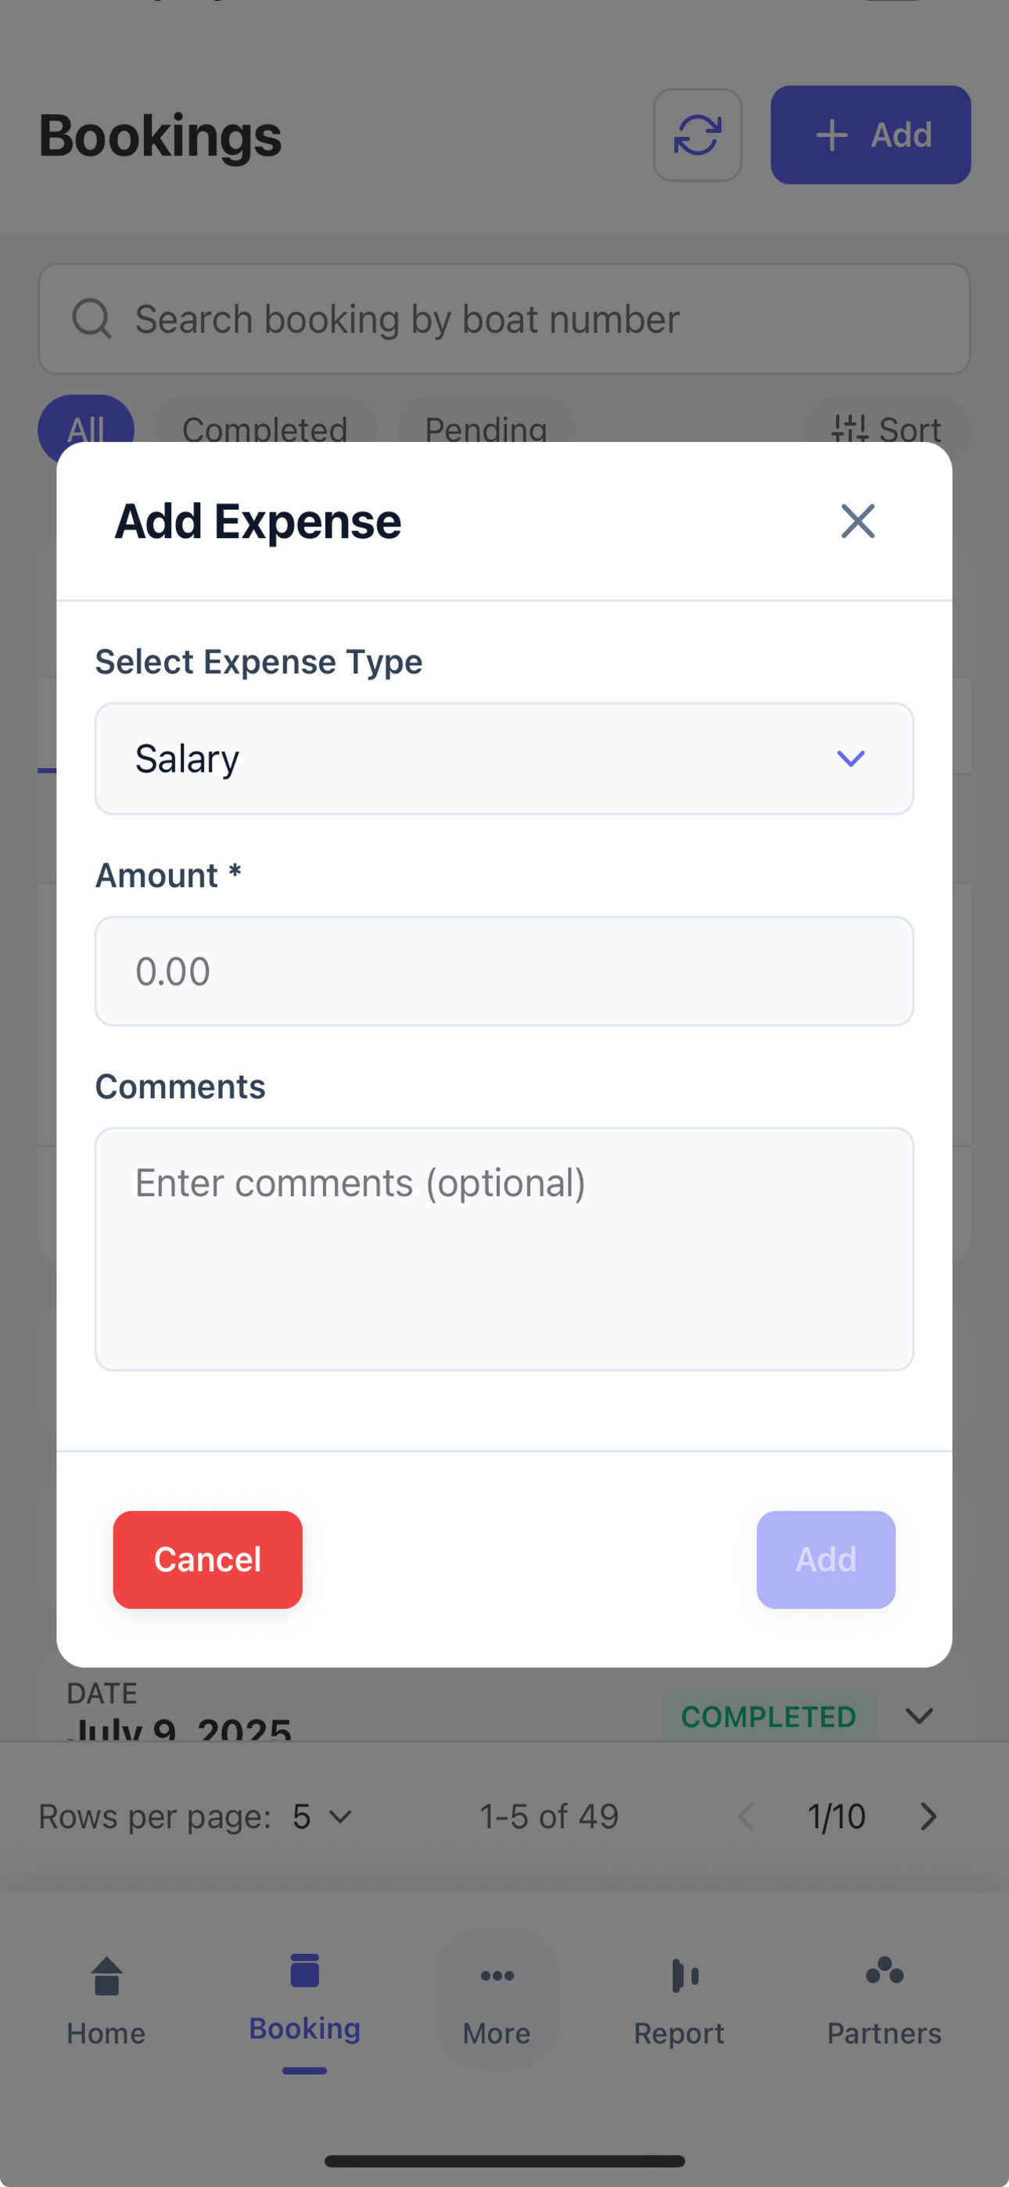The height and width of the screenshot is (2187, 1009).
Task: Click the refresh bookings icon
Action: (x=697, y=135)
